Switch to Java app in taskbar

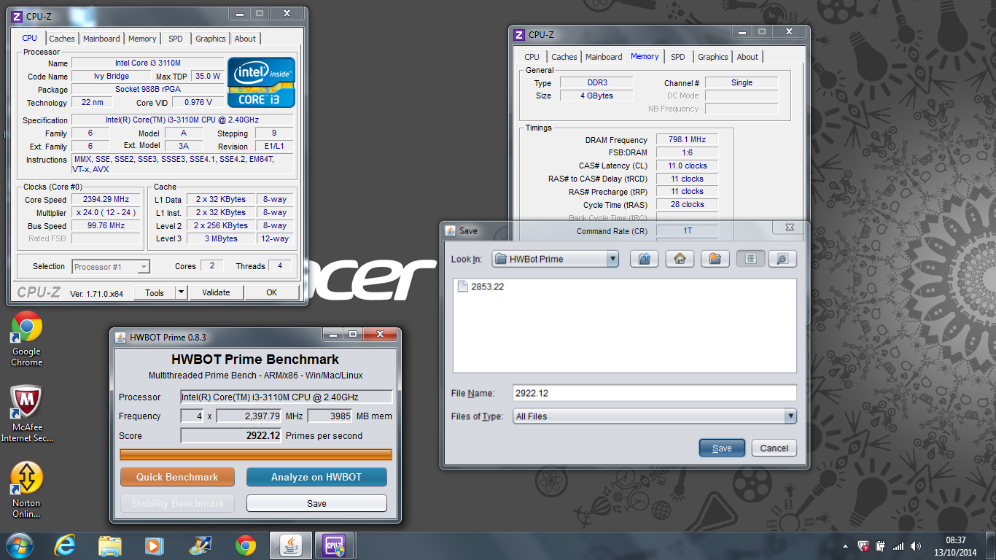click(290, 545)
